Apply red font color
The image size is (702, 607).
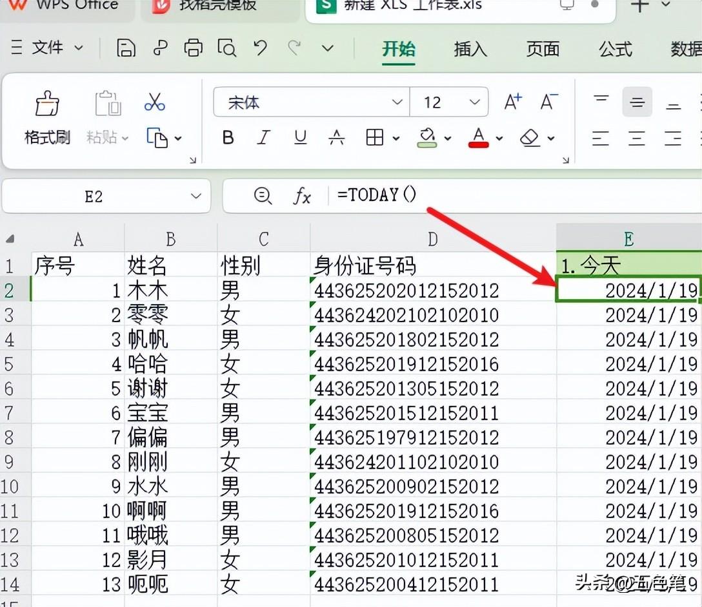coord(478,138)
